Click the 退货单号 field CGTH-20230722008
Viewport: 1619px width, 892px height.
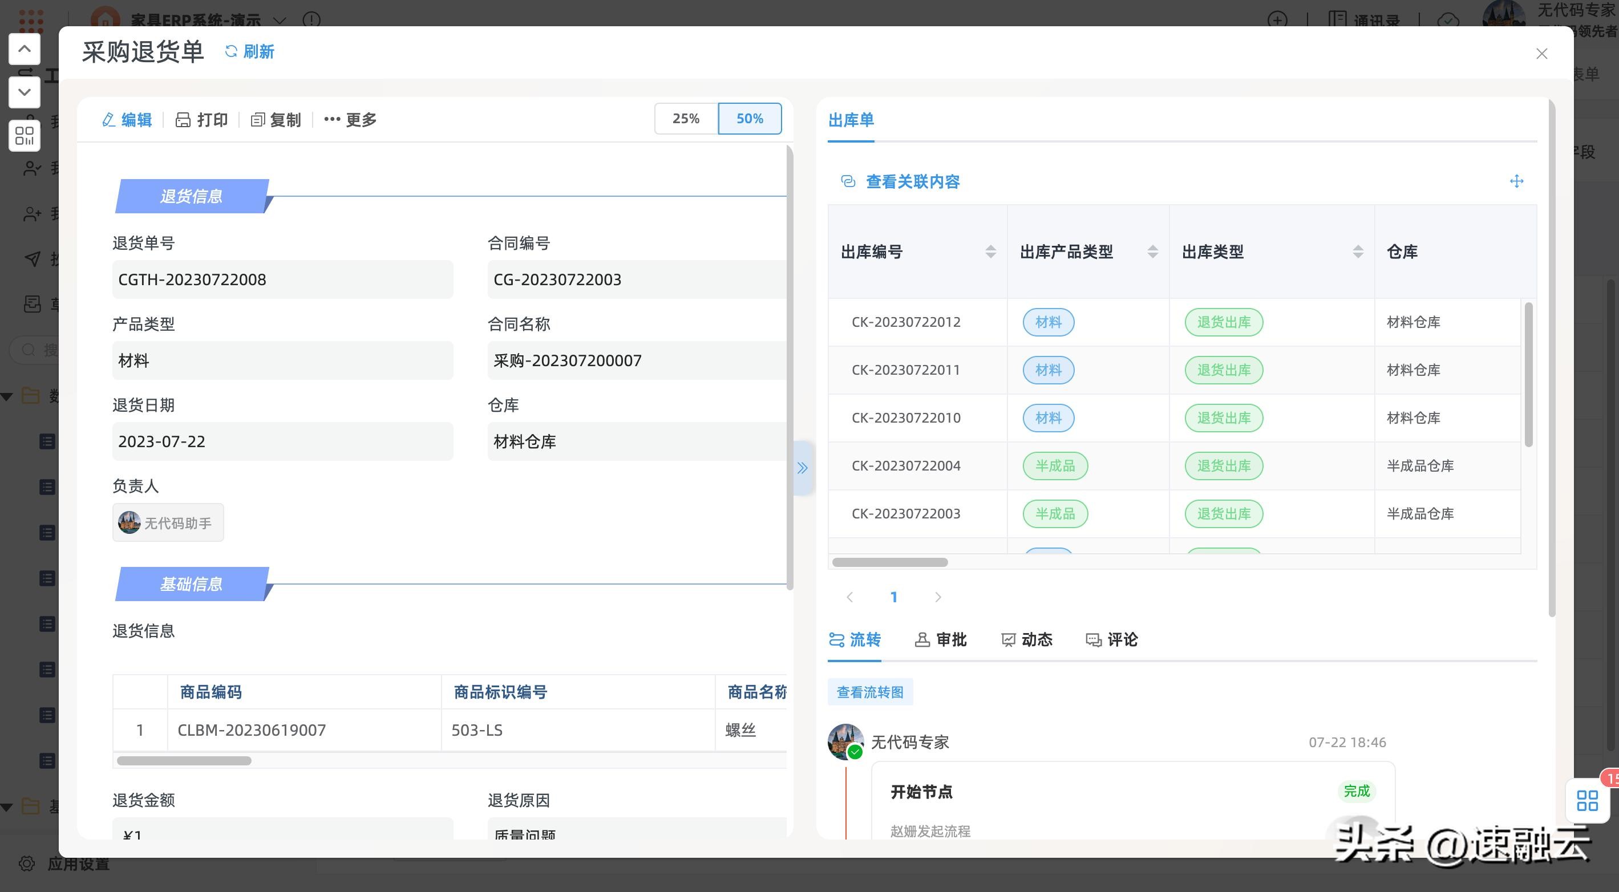pos(283,279)
